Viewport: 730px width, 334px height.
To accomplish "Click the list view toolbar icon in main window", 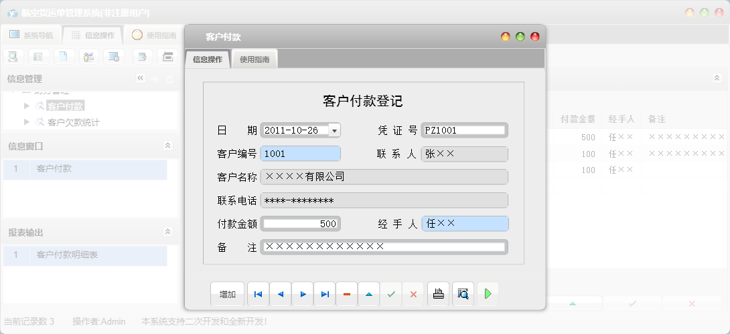I will pos(38,57).
